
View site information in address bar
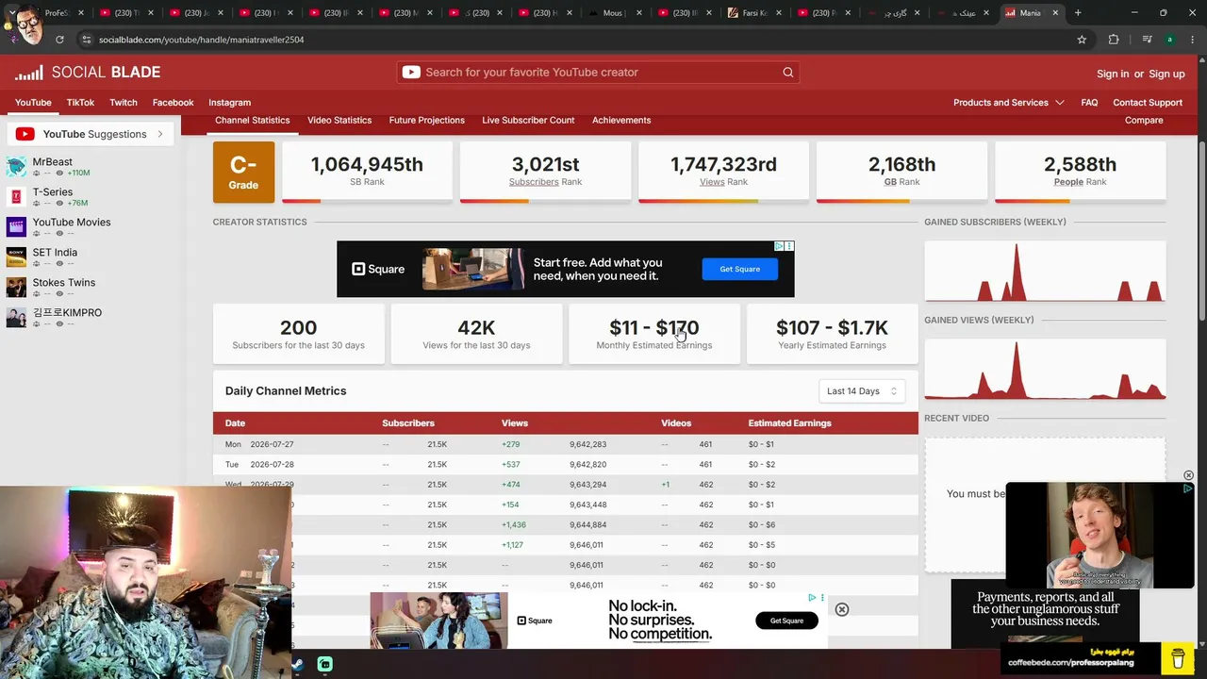(x=86, y=40)
